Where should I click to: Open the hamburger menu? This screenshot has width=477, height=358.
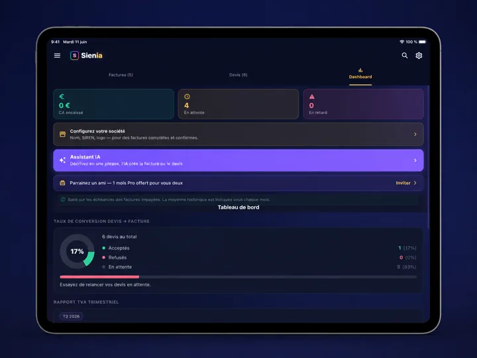[x=57, y=56]
